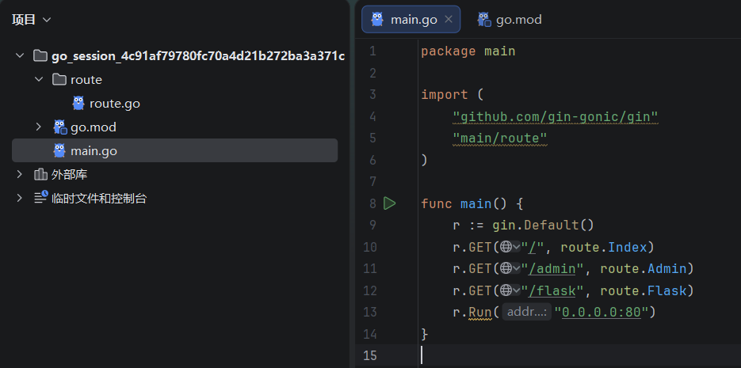Image resolution: width=741 pixels, height=368 pixels.
Task: Click the go.mod file icon in project tree
Action: [x=59, y=127]
